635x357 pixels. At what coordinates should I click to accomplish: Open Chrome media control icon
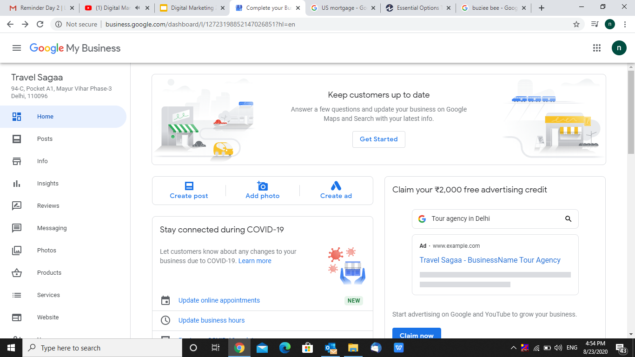tap(595, 24)
